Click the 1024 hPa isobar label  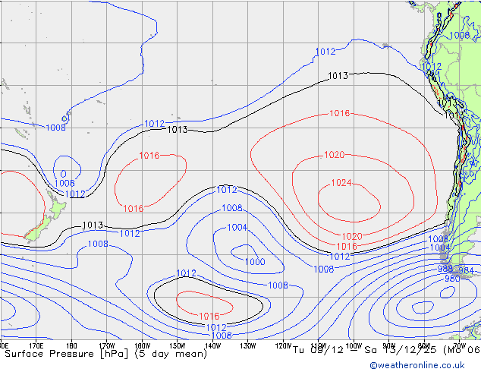341,183
